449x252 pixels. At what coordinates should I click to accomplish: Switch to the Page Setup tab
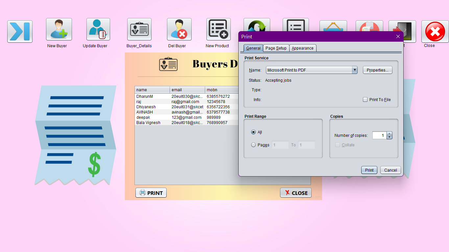pos(276,48)
